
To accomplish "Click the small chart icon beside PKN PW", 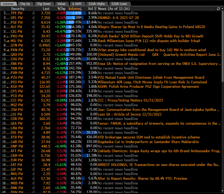I will pos(8,50).
